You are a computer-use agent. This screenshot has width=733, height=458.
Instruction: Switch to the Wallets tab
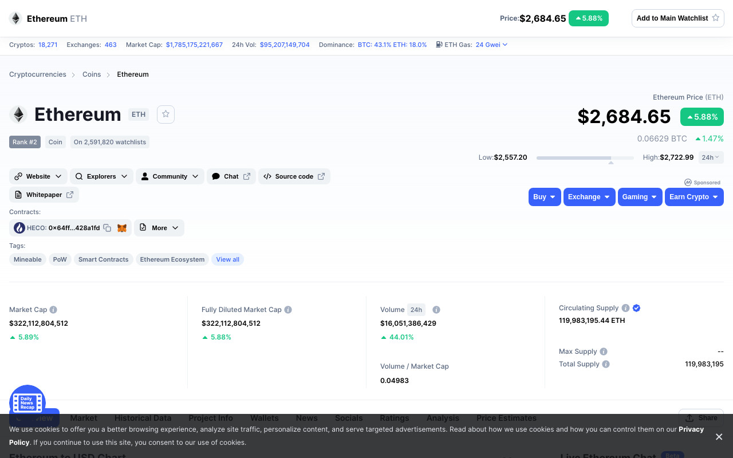265,418
